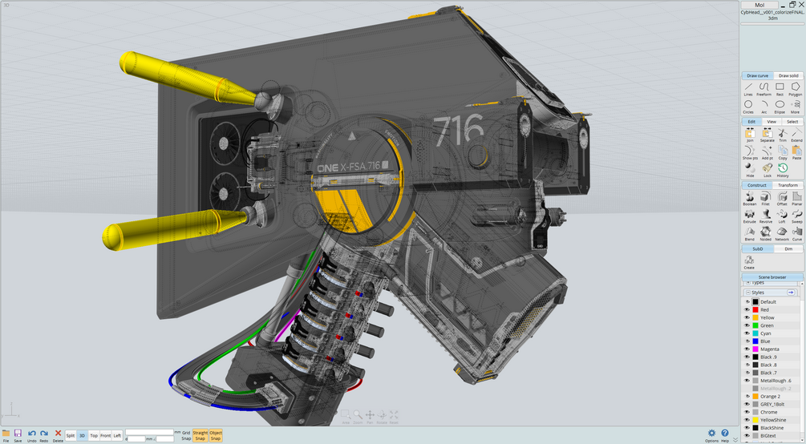This screenshot has height=444, width=806.
Task: Select the Blend tool
Action: pos(749,234)
